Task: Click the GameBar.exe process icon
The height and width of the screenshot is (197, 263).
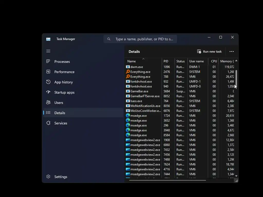Action: coord(128,91)
